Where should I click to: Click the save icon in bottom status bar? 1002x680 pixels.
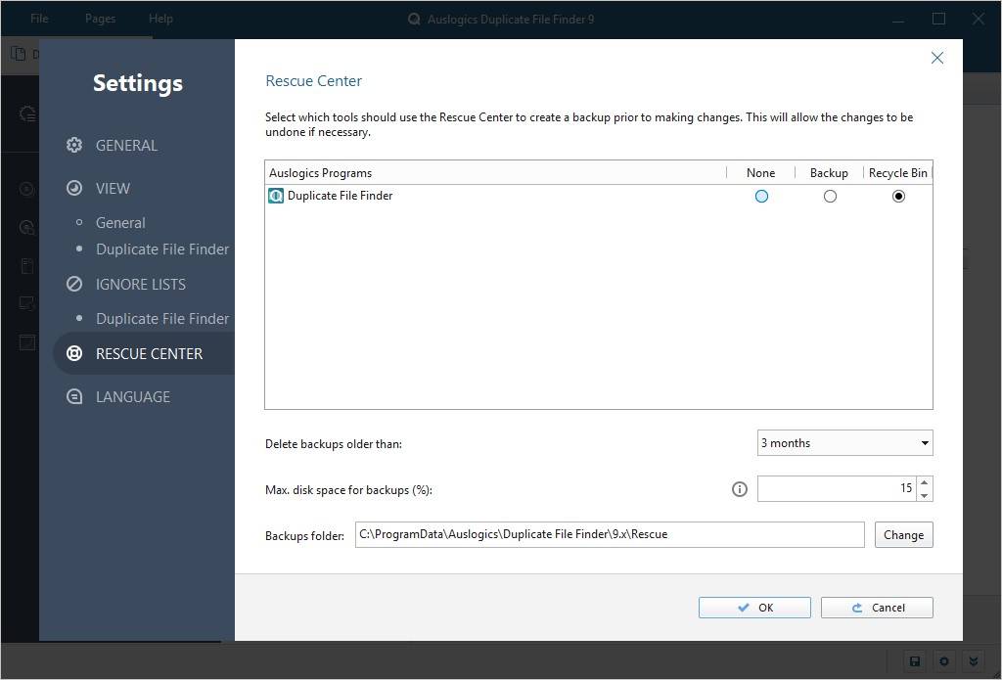(x=915, y=661)
